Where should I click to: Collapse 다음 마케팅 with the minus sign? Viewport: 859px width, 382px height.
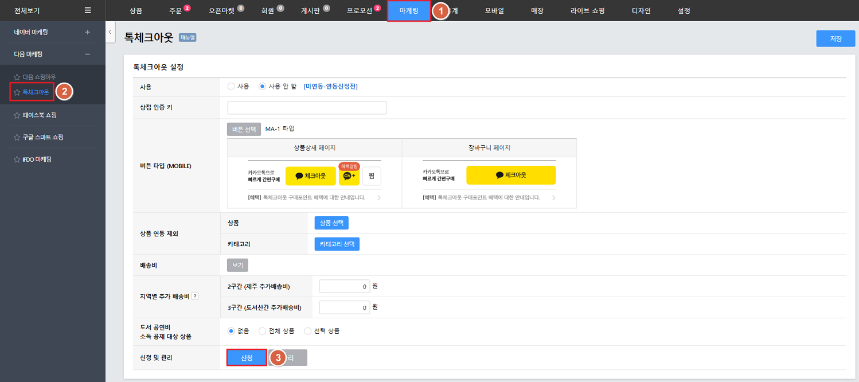(88, 54)
